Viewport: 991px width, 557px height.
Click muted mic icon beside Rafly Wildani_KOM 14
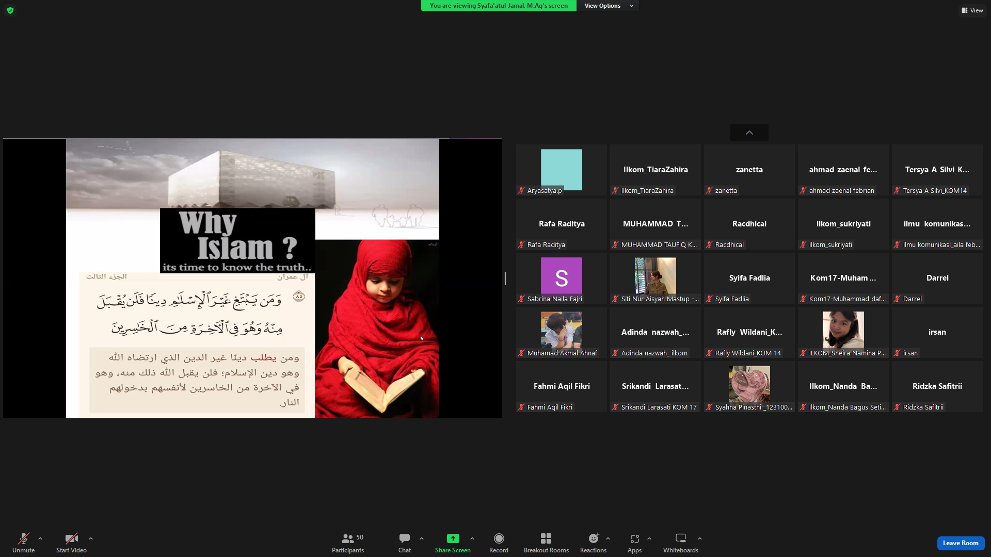[709, 353]
